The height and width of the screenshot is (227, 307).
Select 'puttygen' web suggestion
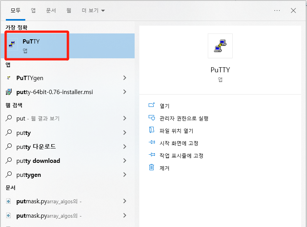(x=68, y=175)
